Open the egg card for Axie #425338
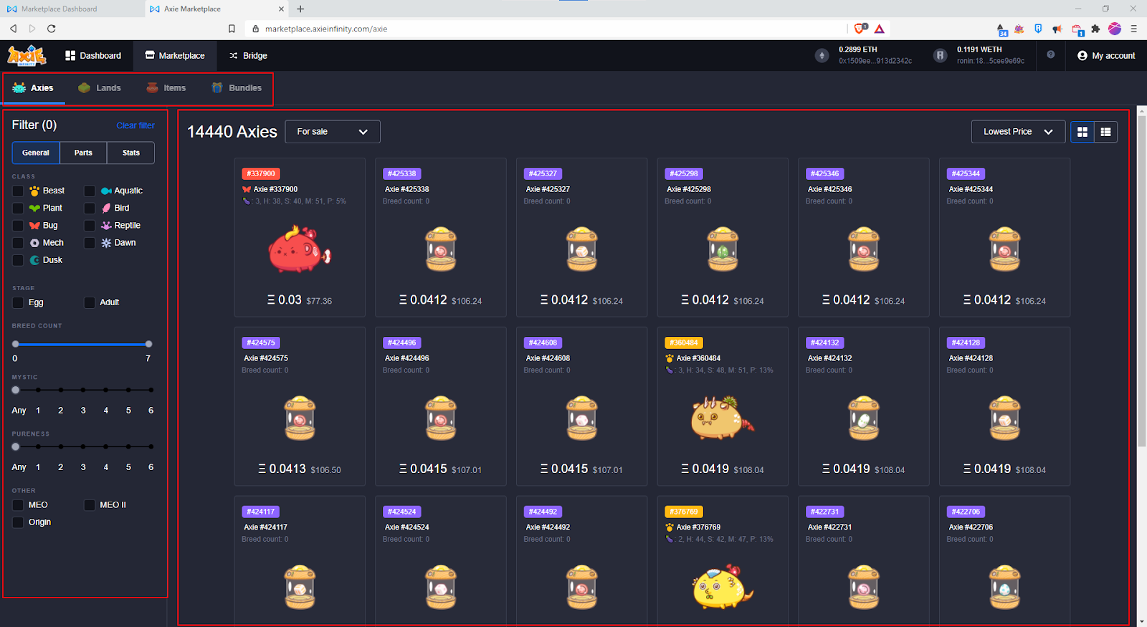This screenshot has width=1147, height=627. (x=441, y=237)
